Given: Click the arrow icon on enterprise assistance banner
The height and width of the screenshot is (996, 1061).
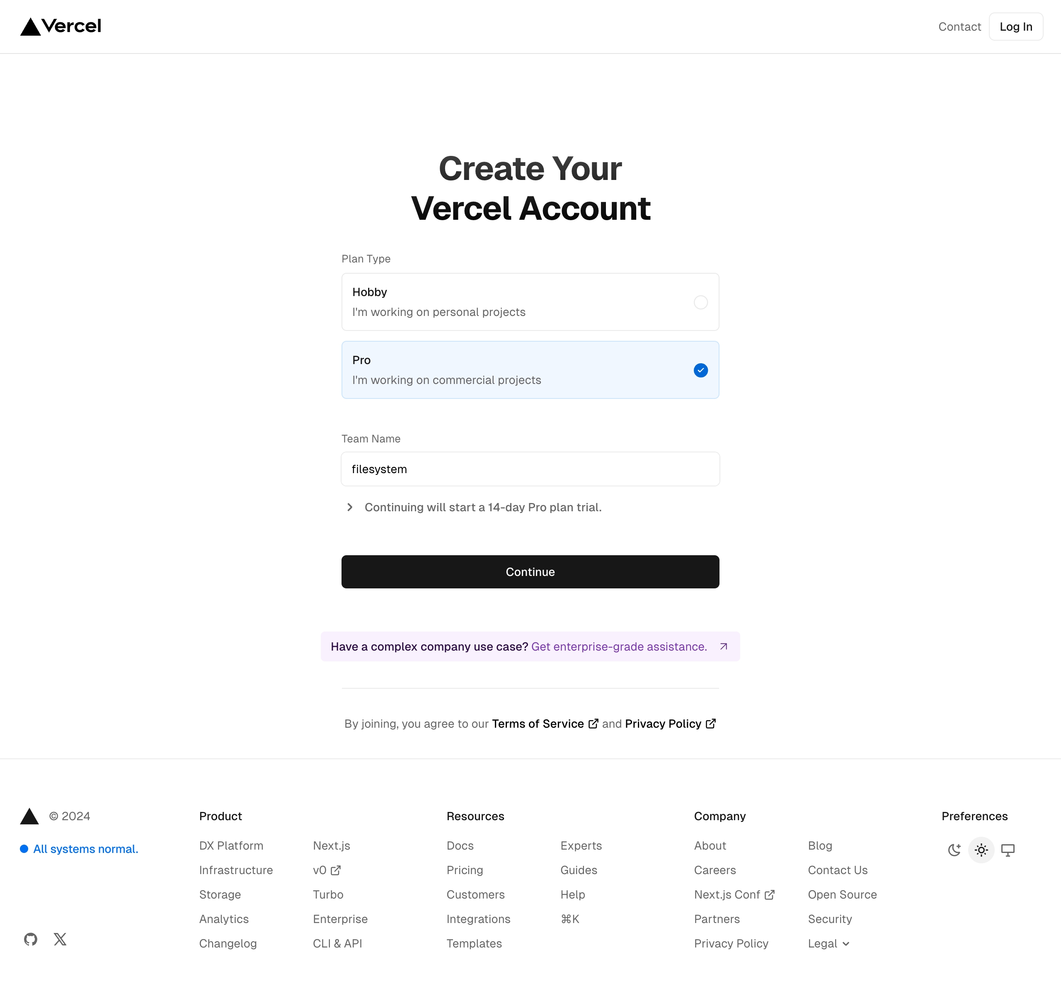Looking at the screenshot, I should 724,647.
